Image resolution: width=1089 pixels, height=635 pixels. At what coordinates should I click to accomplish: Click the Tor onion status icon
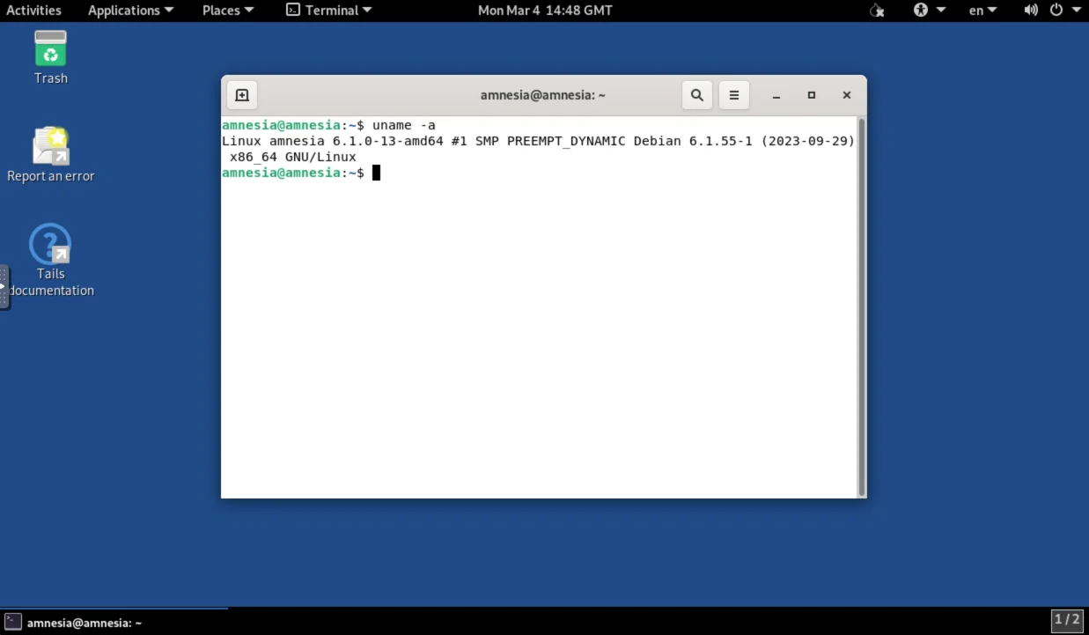pos(876,11)
